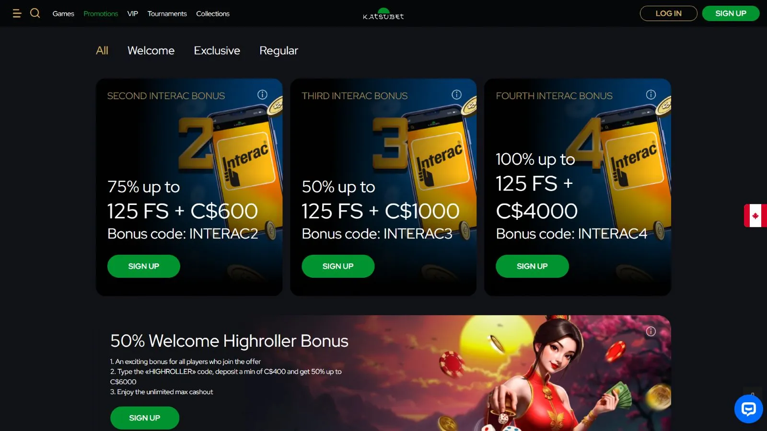
Task: Select the Welcome promotions tab
Action: (x=151, y=50)
